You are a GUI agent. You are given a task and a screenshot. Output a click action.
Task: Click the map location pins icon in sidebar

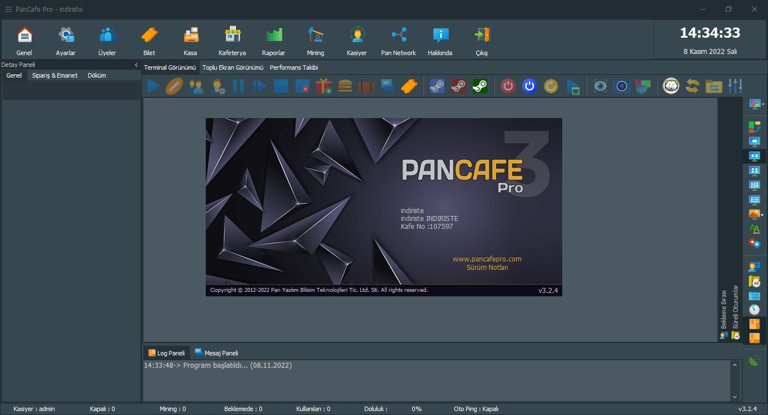tap(755, 243)
